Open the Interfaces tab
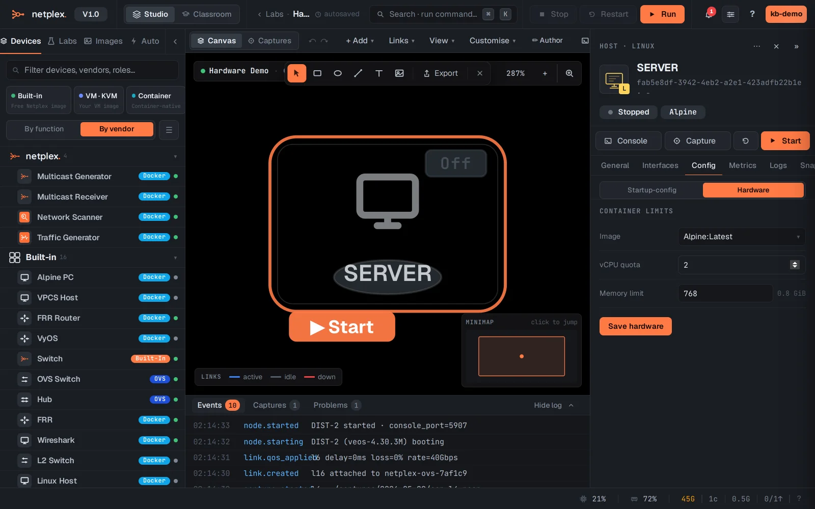Viewport: 815px width, 509px height. tap(660, 165)
